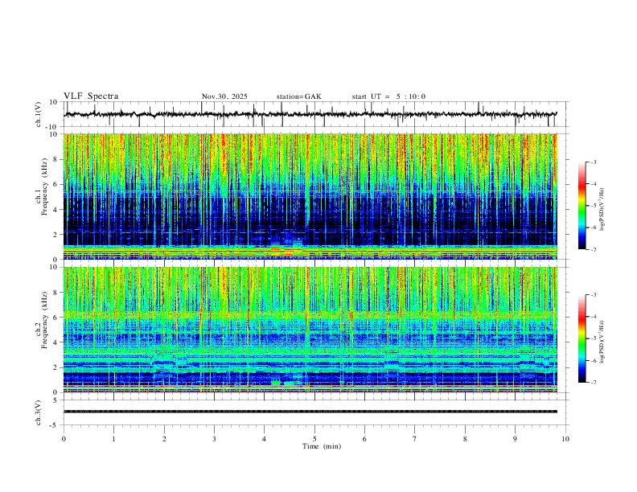Click the "-7" tick on ch.1 colorbar
Image resolution: width=637 pixels, height=492 pixels.
coord(594,249)
